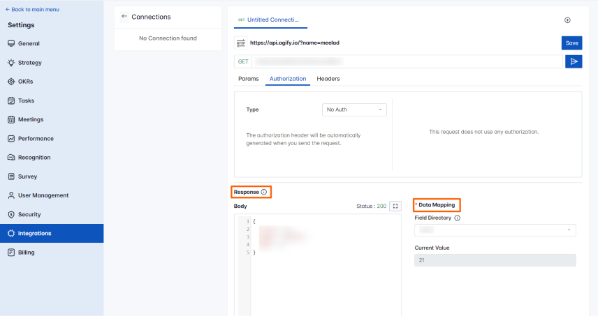Click the Performance chart icon
Image resolution: width=598 pixels, height=316 pixels.
coord(11,139)
